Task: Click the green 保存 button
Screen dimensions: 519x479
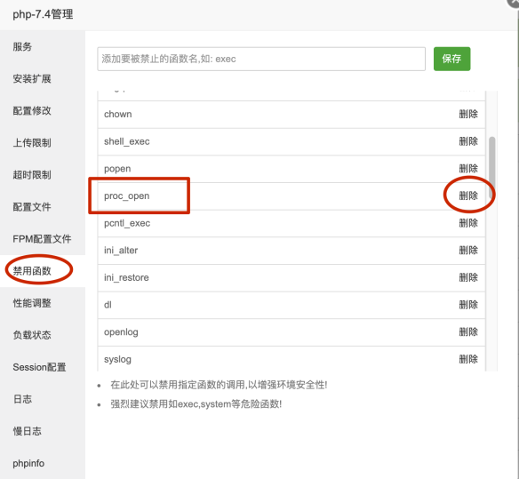Action: 451,59
